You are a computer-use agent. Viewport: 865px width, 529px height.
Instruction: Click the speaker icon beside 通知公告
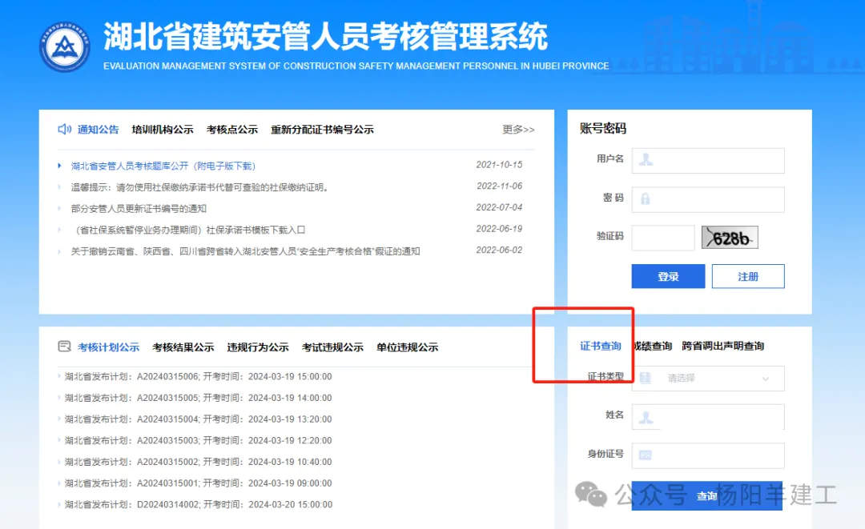point(65,129)
